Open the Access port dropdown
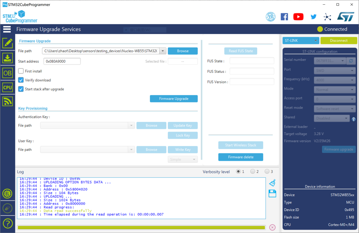The width and height of the screenshot is (359, 233). [335, 99]
